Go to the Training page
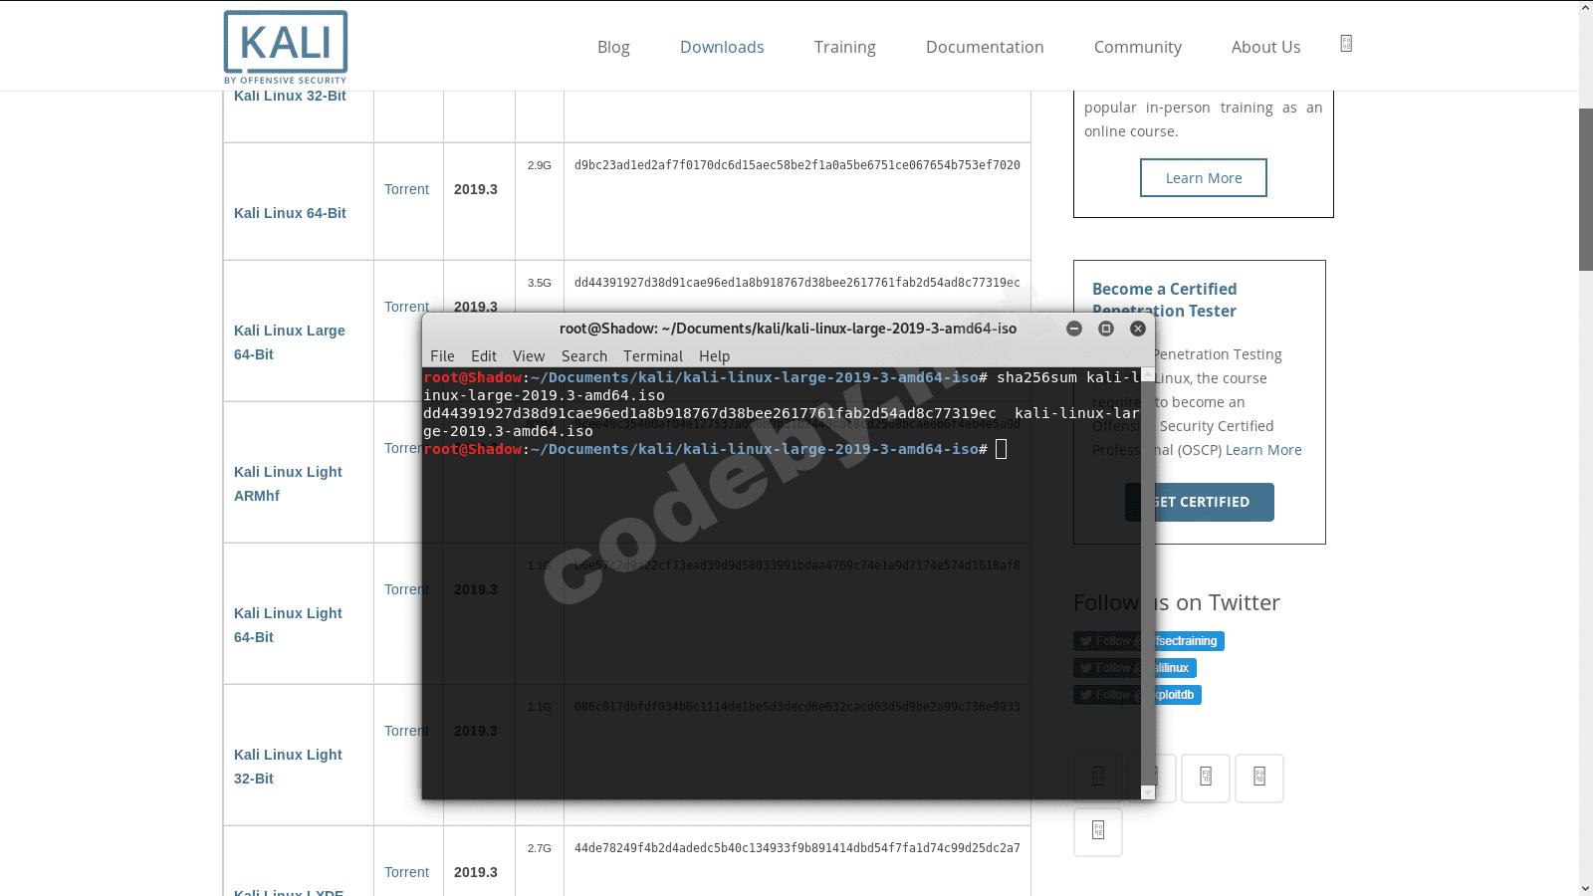The width and height of the screenshot is (1593, 896). tap(844, 47)
